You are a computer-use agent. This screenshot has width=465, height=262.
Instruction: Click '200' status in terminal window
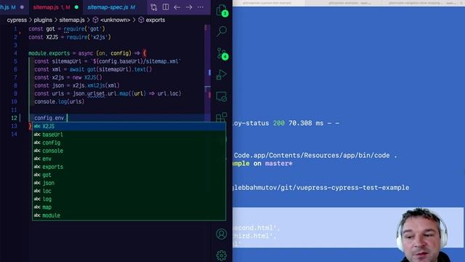(278, 123)
